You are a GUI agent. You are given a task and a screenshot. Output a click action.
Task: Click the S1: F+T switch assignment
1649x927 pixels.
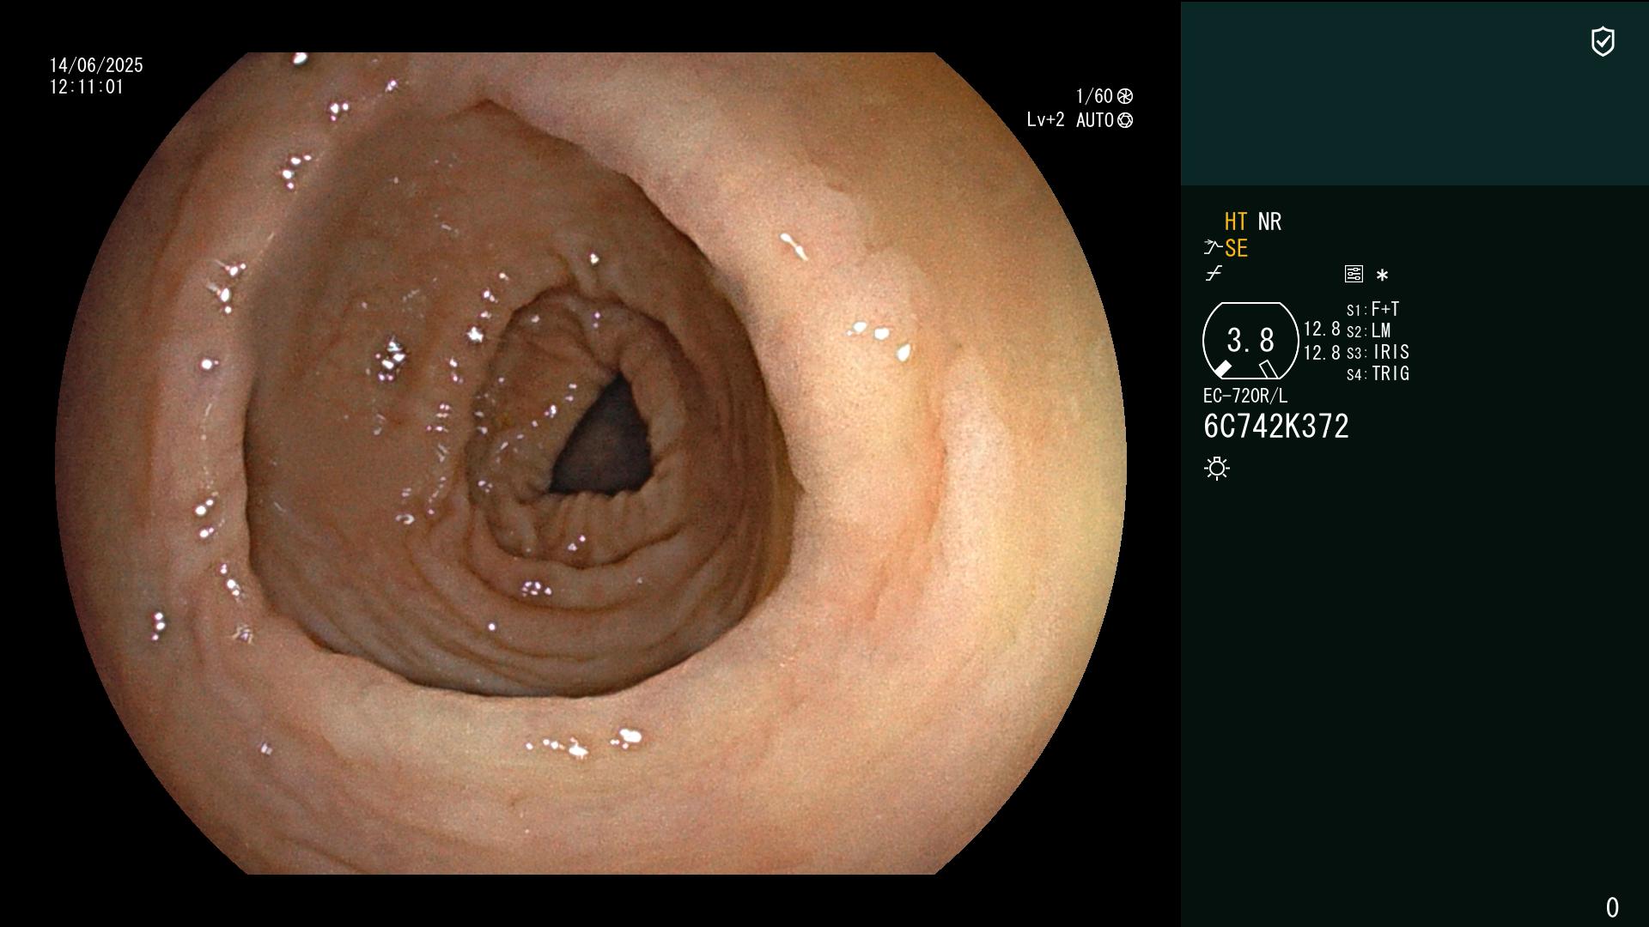(1373, 309)
